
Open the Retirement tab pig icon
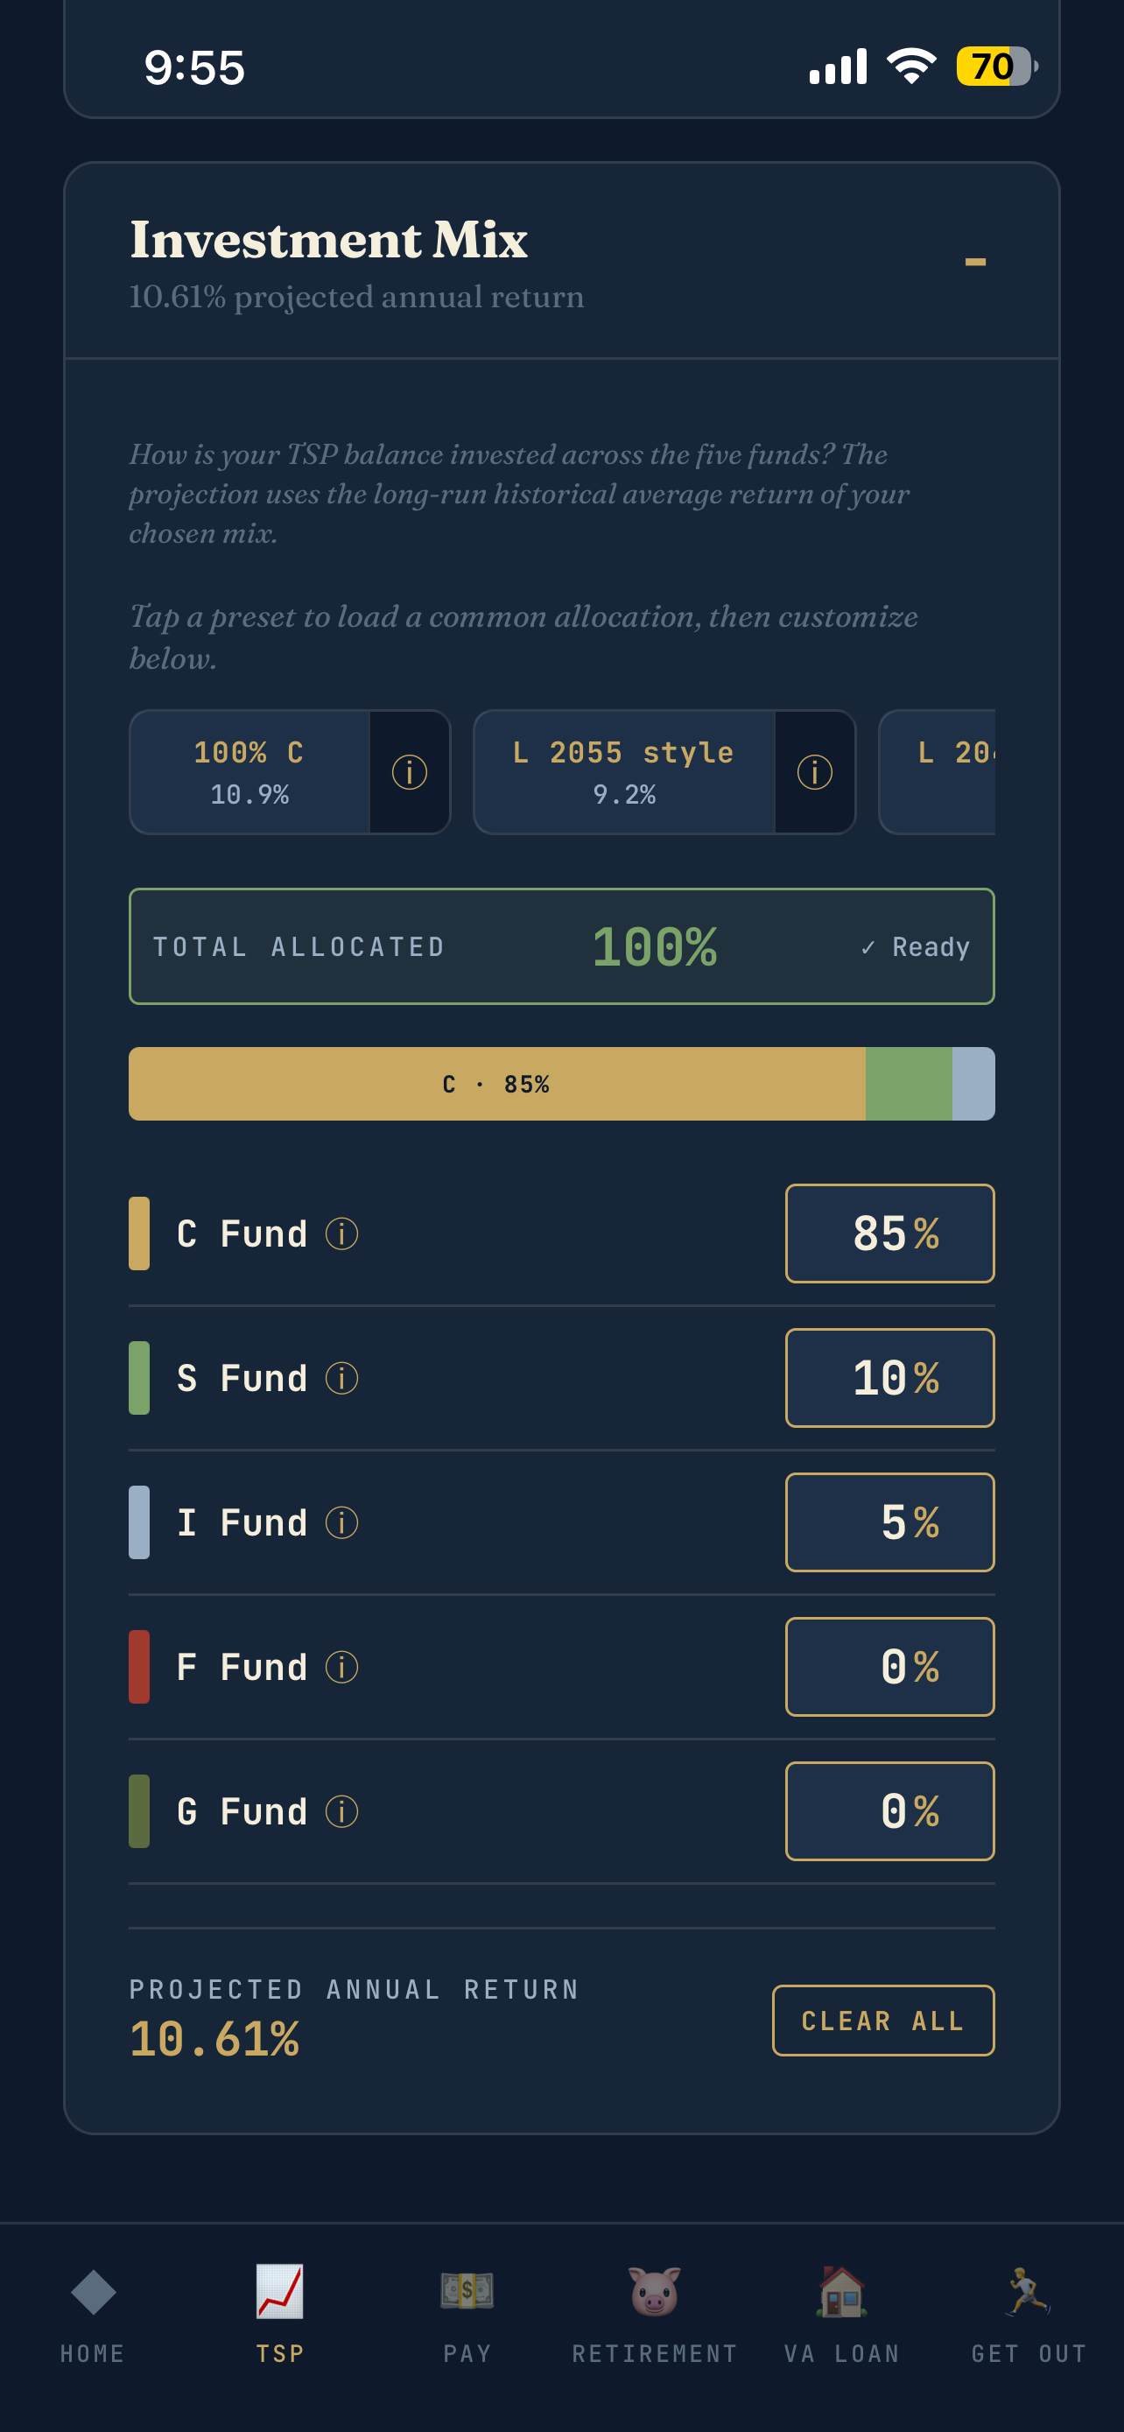tap(655, 2292)
